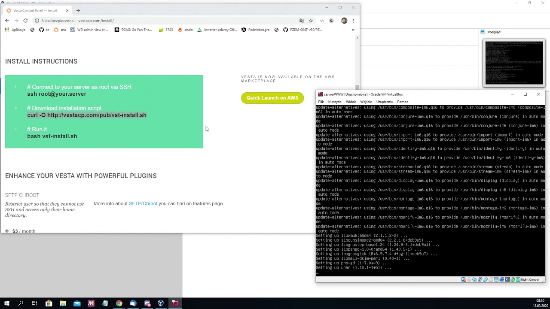550x309 pixels.
Task: Click the code brackets extension icon
Action: click(x=322, y=21)
